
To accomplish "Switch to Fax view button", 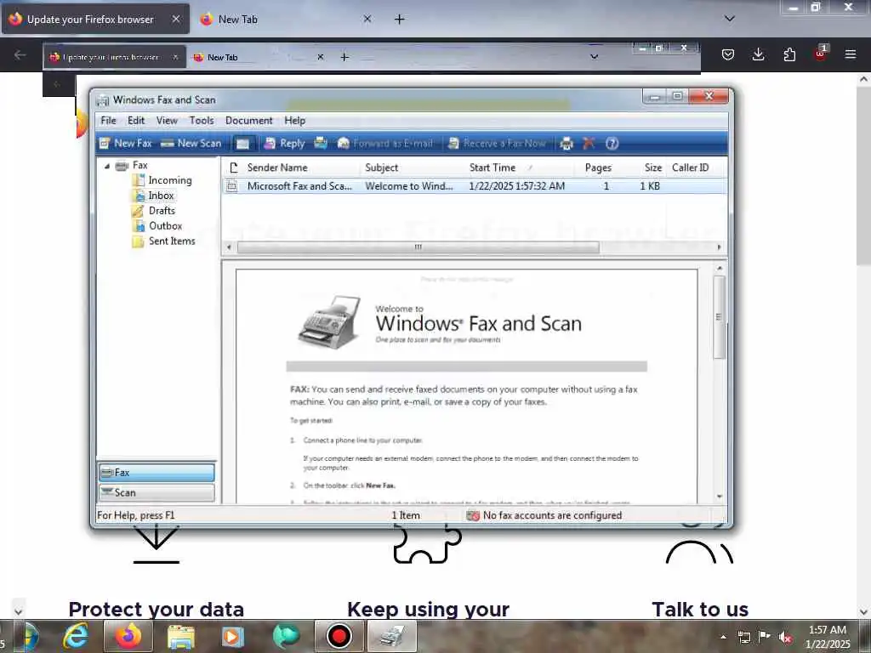I will tap(157, 473).
